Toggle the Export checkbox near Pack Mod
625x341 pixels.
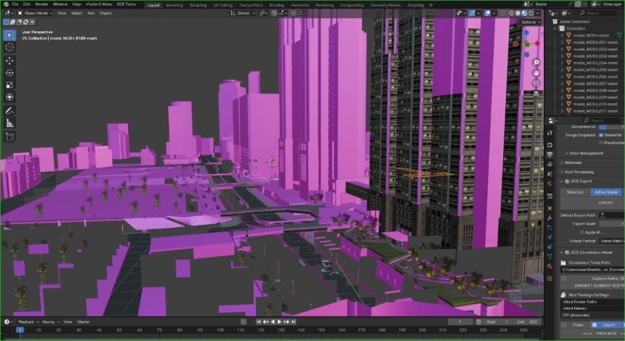[594, 325]
